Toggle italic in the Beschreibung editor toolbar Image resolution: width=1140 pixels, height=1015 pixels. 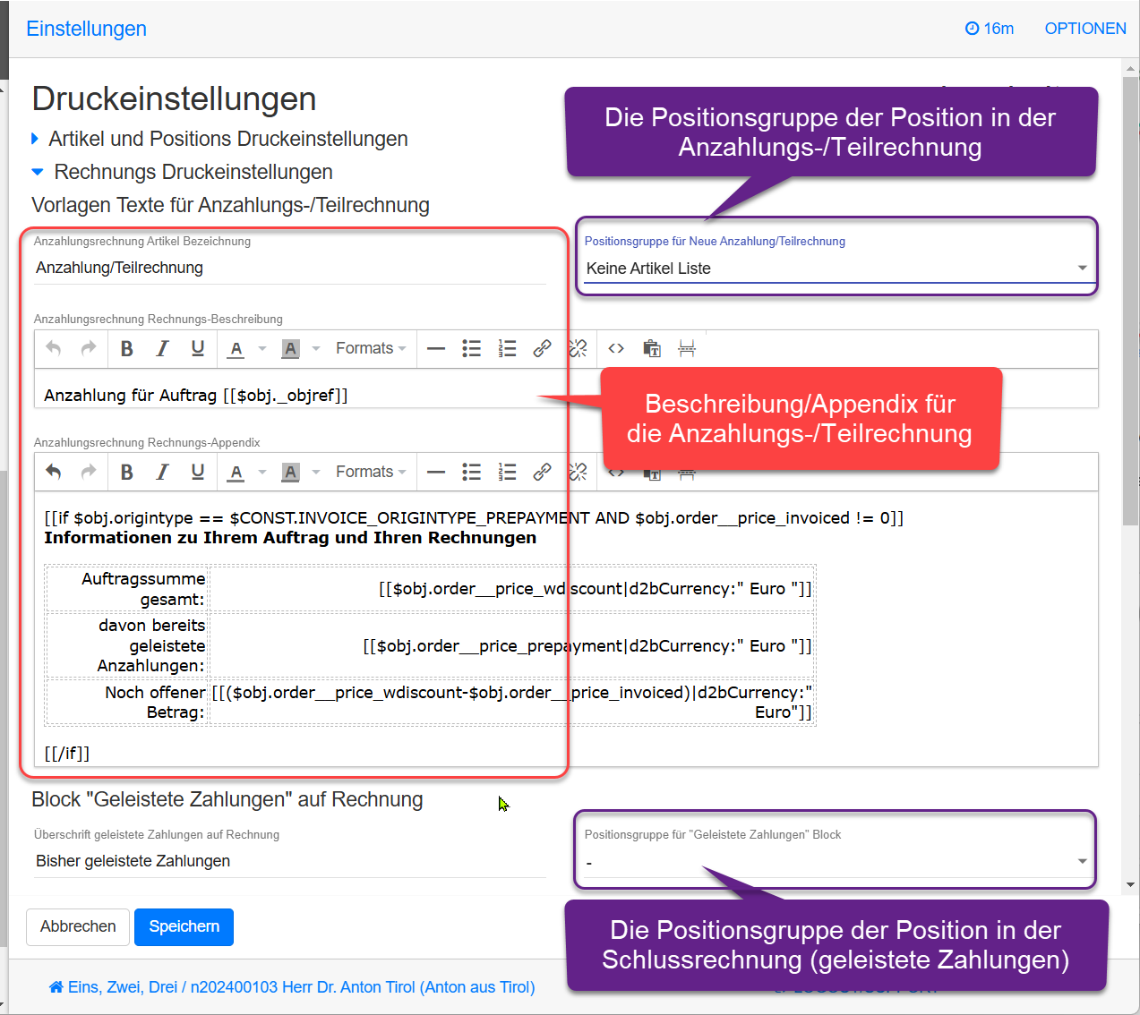point(162,348)
